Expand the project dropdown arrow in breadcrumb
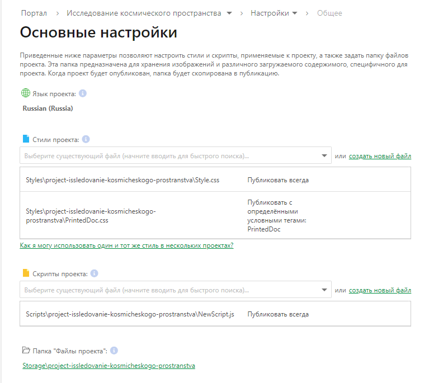429x383 pixels. pos(229,13)
